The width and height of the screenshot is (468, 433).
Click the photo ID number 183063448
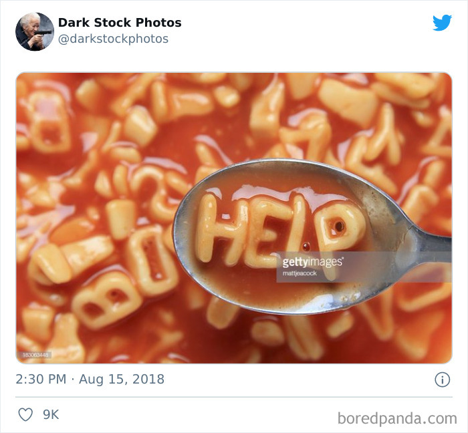37,355
